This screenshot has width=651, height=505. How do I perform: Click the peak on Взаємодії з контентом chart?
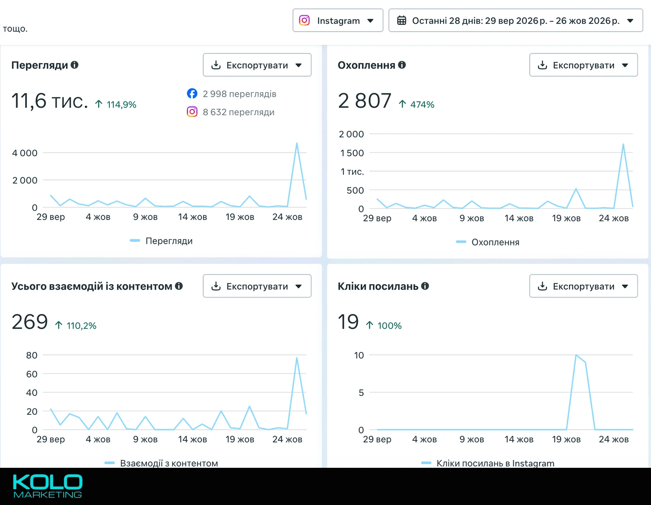(297, 358)
